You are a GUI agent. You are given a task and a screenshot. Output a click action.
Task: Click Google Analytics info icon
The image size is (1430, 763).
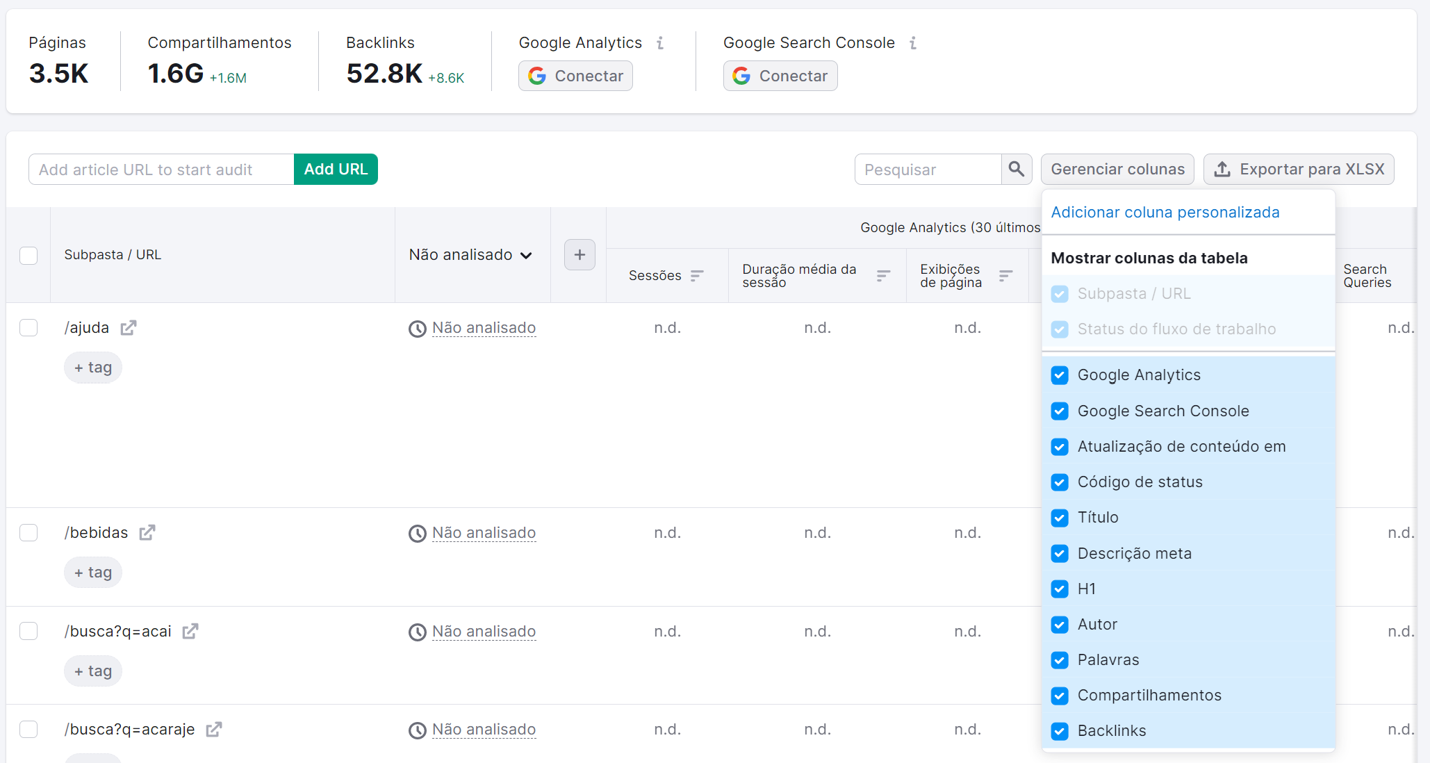click(660, 43)
